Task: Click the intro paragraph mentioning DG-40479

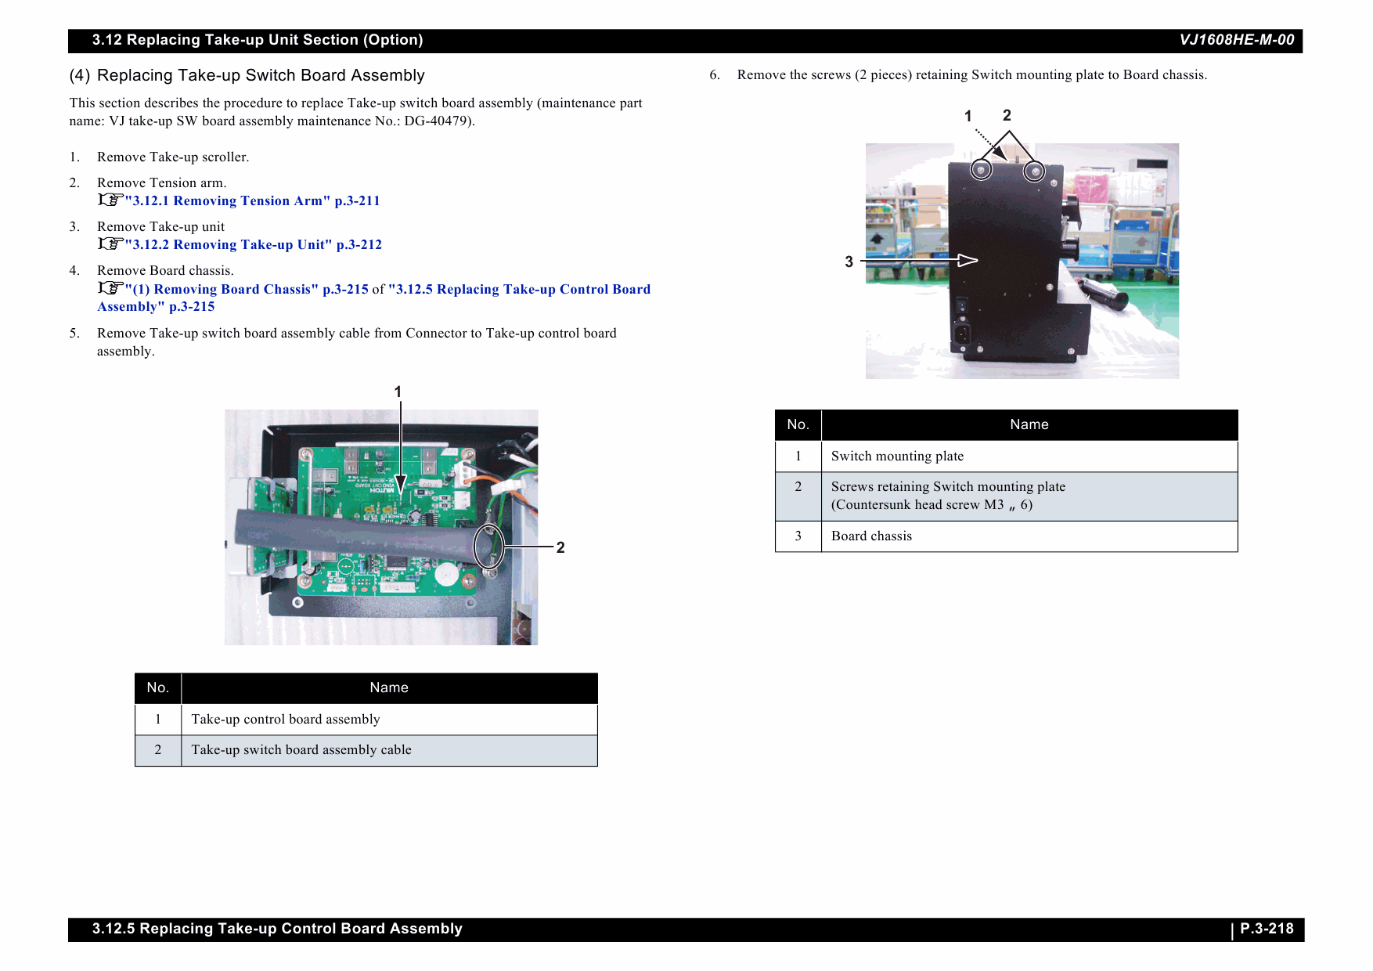Action: coord(355,112)
